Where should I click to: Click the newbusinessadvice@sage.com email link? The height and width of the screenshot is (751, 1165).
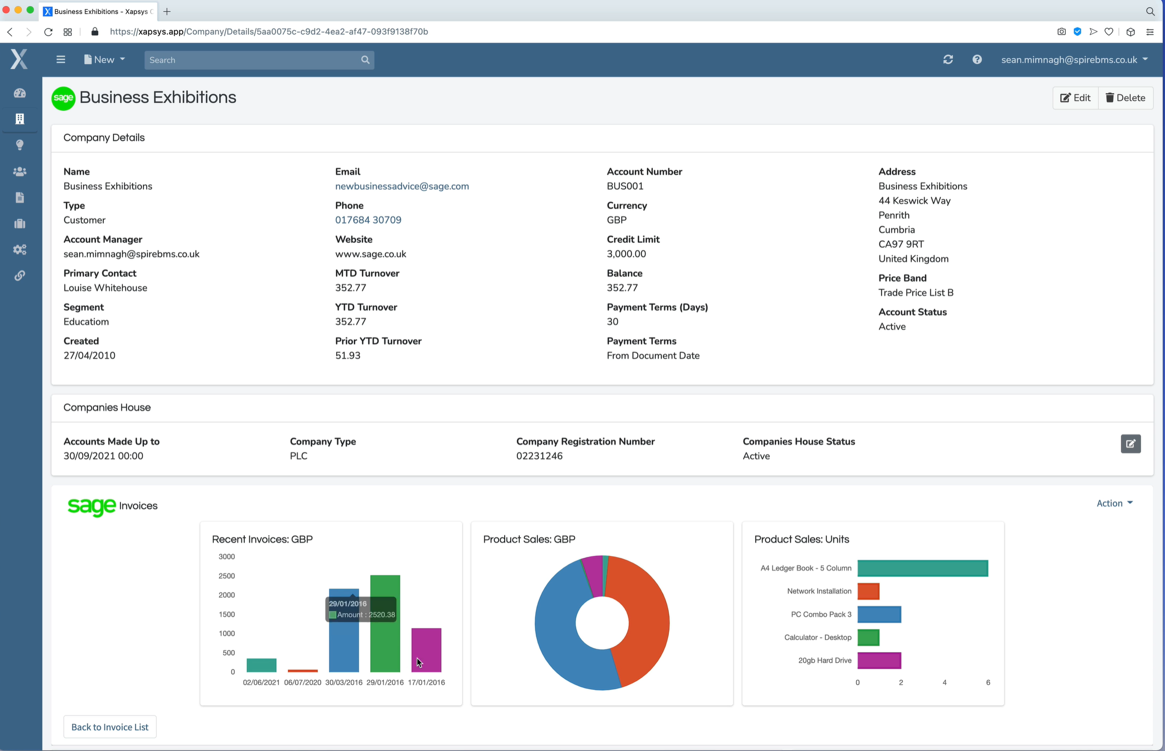pos(401,186)
